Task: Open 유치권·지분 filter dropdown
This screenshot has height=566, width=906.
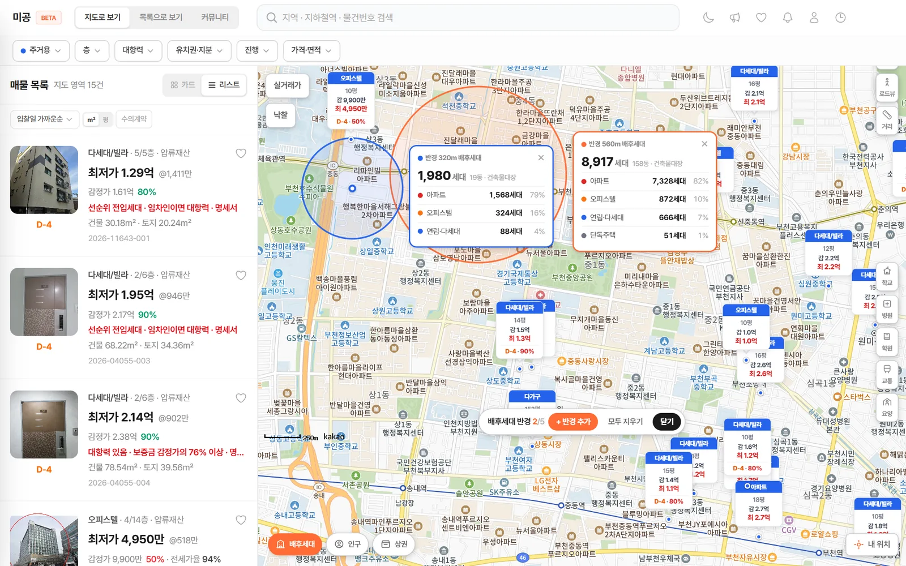Action: [x=199, y=50]
